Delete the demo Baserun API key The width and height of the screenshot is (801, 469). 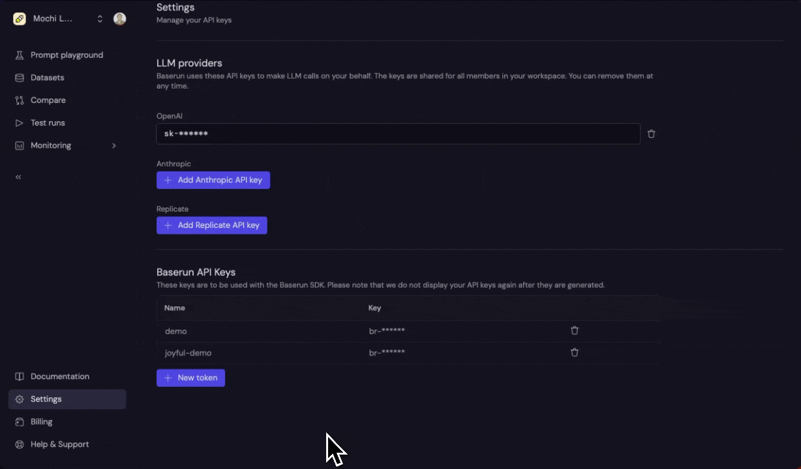[575, 330]
